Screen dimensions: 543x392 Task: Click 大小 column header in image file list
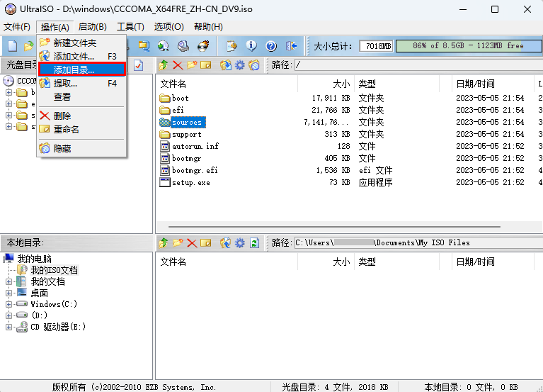(326, 84)
